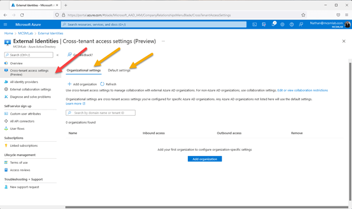Open the Cloud Shell icon in header

pos(254,24)
